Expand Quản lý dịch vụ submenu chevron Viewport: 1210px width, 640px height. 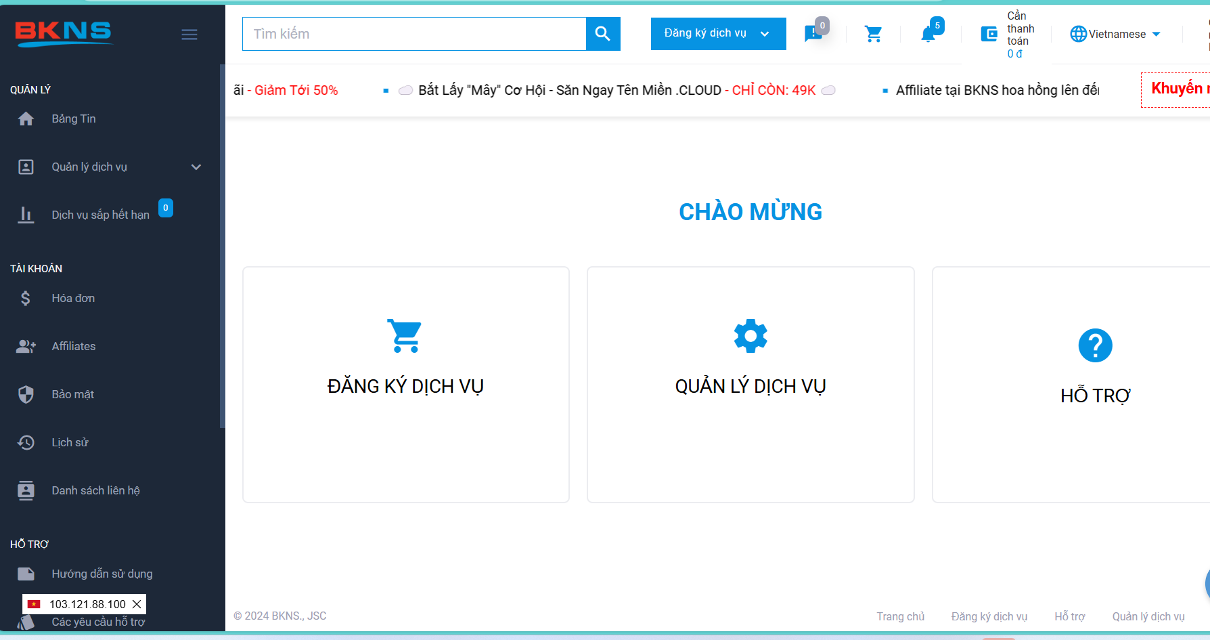[x=196, y=167]
